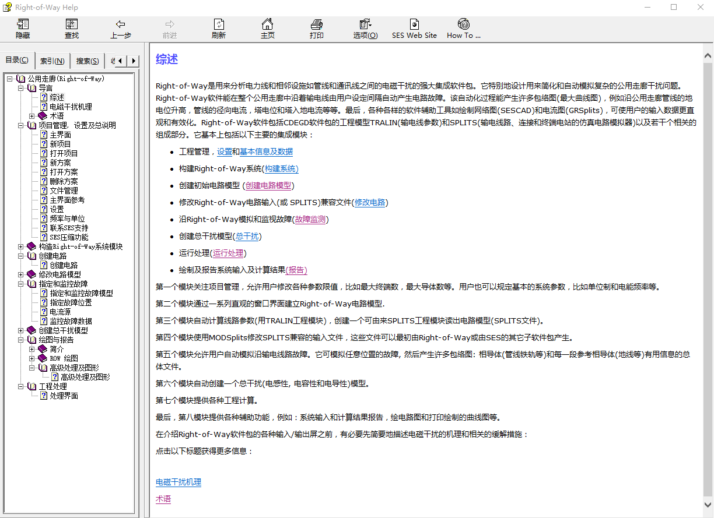Select 综述 topic in contents tree
Viewport: 714px width, 518px height.
tap(57, 97)
